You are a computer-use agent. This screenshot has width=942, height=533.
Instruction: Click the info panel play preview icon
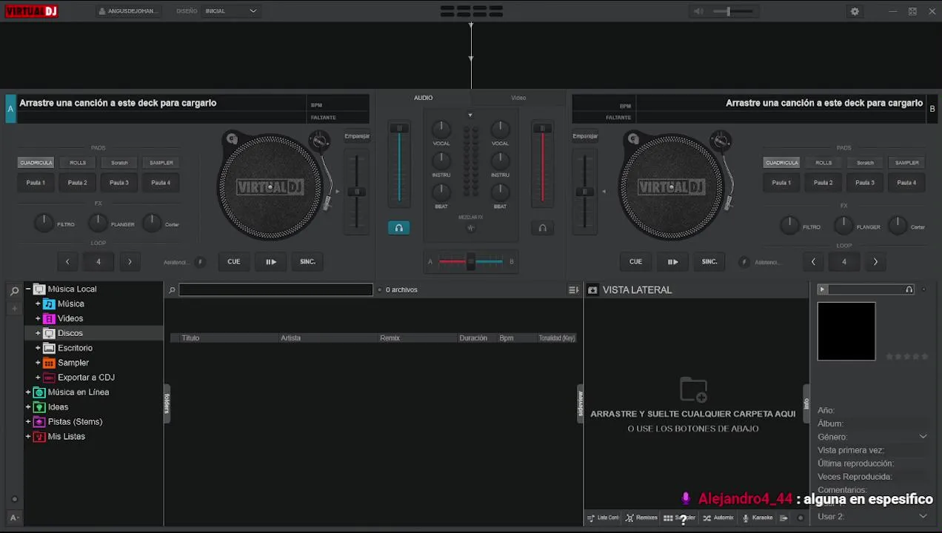click(822, 289)
